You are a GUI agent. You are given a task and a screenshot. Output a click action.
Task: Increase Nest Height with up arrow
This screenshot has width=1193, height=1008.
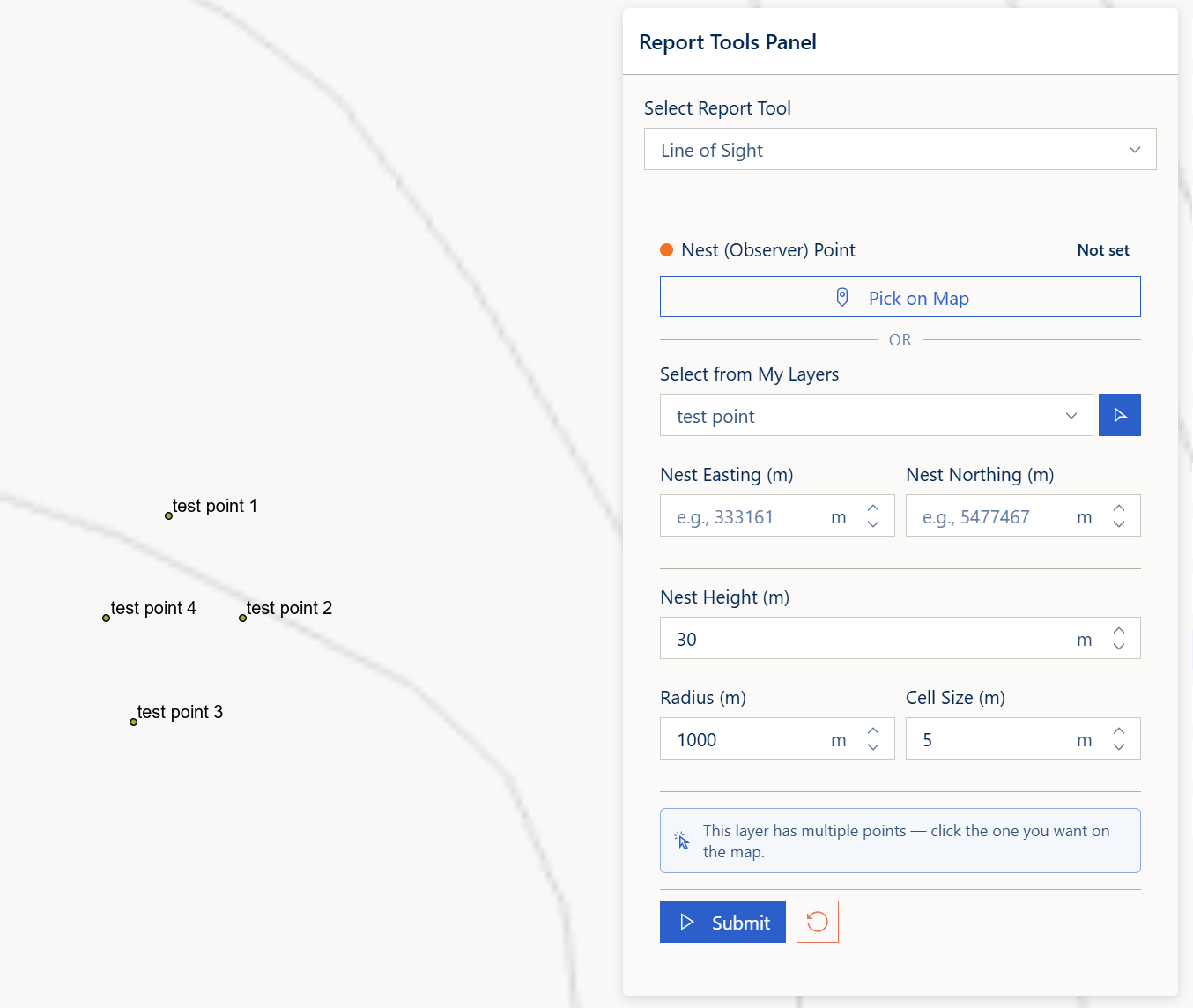click(x=1119, y=631)
